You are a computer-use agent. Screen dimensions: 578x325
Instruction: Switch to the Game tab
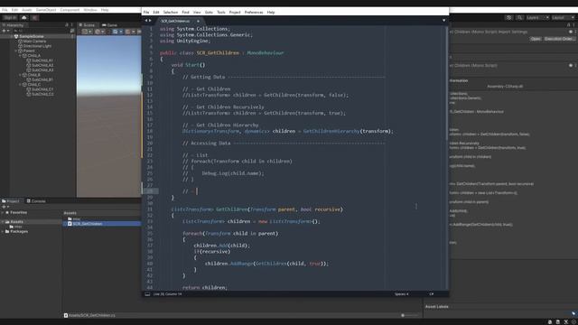click(110, 25)
